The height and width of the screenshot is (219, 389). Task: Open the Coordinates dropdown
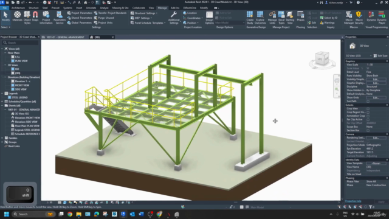pyautogui.click(x=193, y=18)
